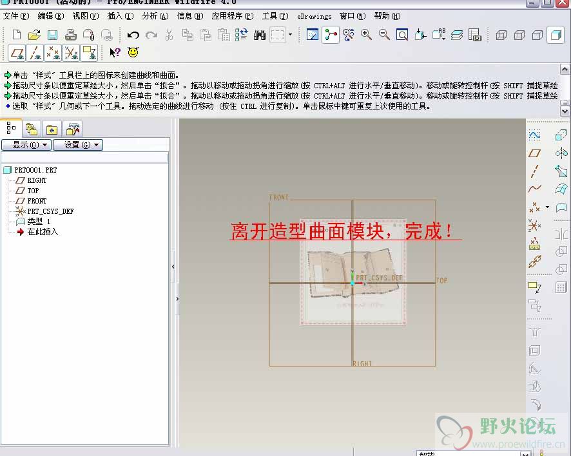Image resolution: width=571 pixels, height=456 pixels.
Task: Open the 帮助(H) menu
Action: coord(387,16)
